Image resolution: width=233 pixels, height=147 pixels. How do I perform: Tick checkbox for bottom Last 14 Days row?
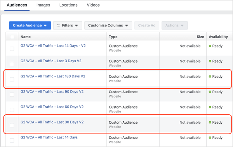pyautogui.click(x=12, y=140)
